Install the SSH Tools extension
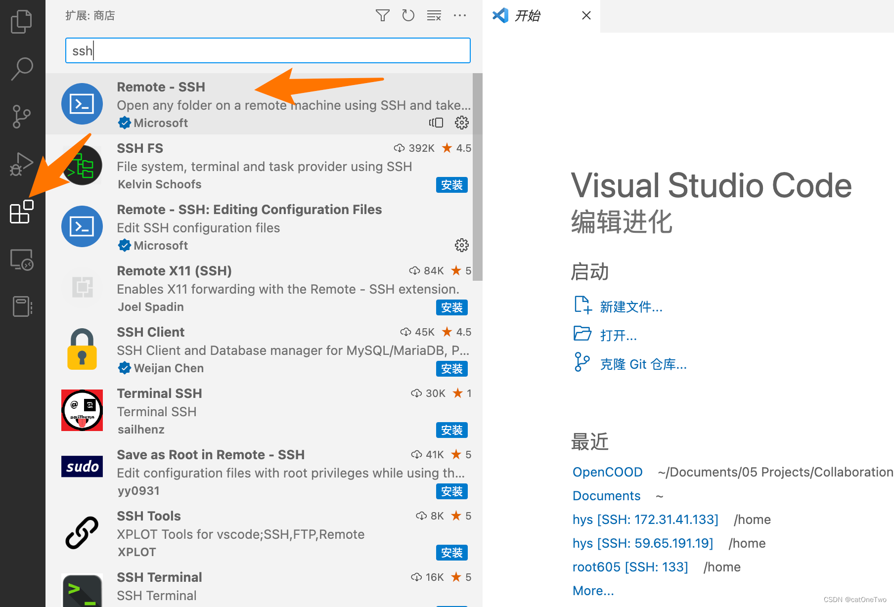894x607 pixels. (452, 553)
